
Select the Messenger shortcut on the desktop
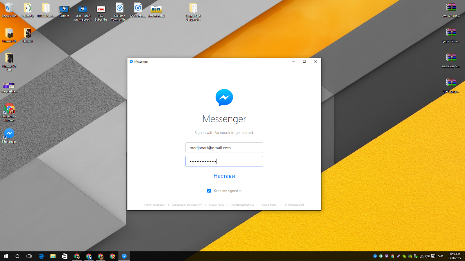[9, 136]
